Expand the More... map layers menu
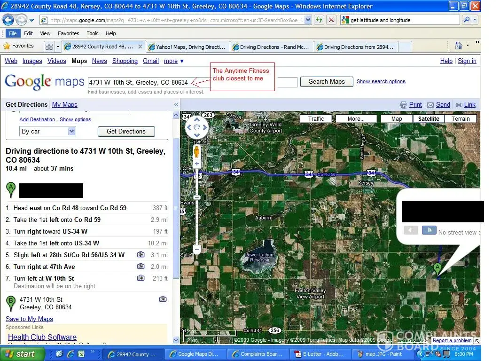This screenshot has width=500, height=361. 356,119
